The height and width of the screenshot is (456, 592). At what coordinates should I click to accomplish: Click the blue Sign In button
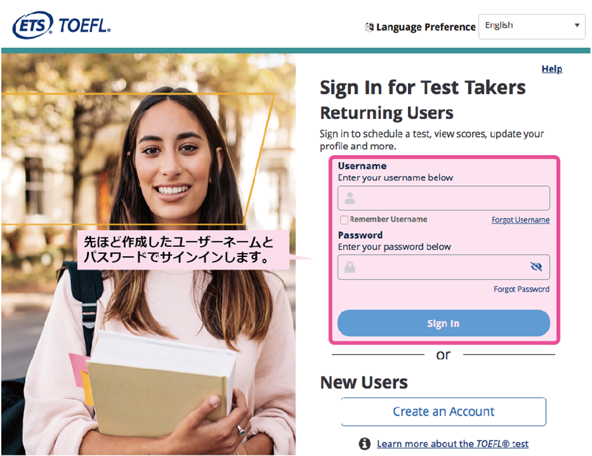(443, 323)
